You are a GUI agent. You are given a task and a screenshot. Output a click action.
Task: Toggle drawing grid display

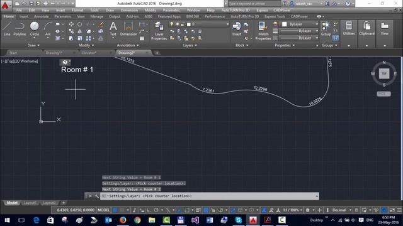115,210
